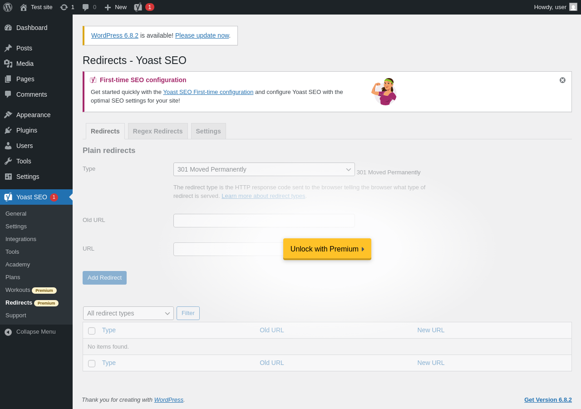Click the Users person icon
The image size is (581, 409).
[x=8, y=146]
